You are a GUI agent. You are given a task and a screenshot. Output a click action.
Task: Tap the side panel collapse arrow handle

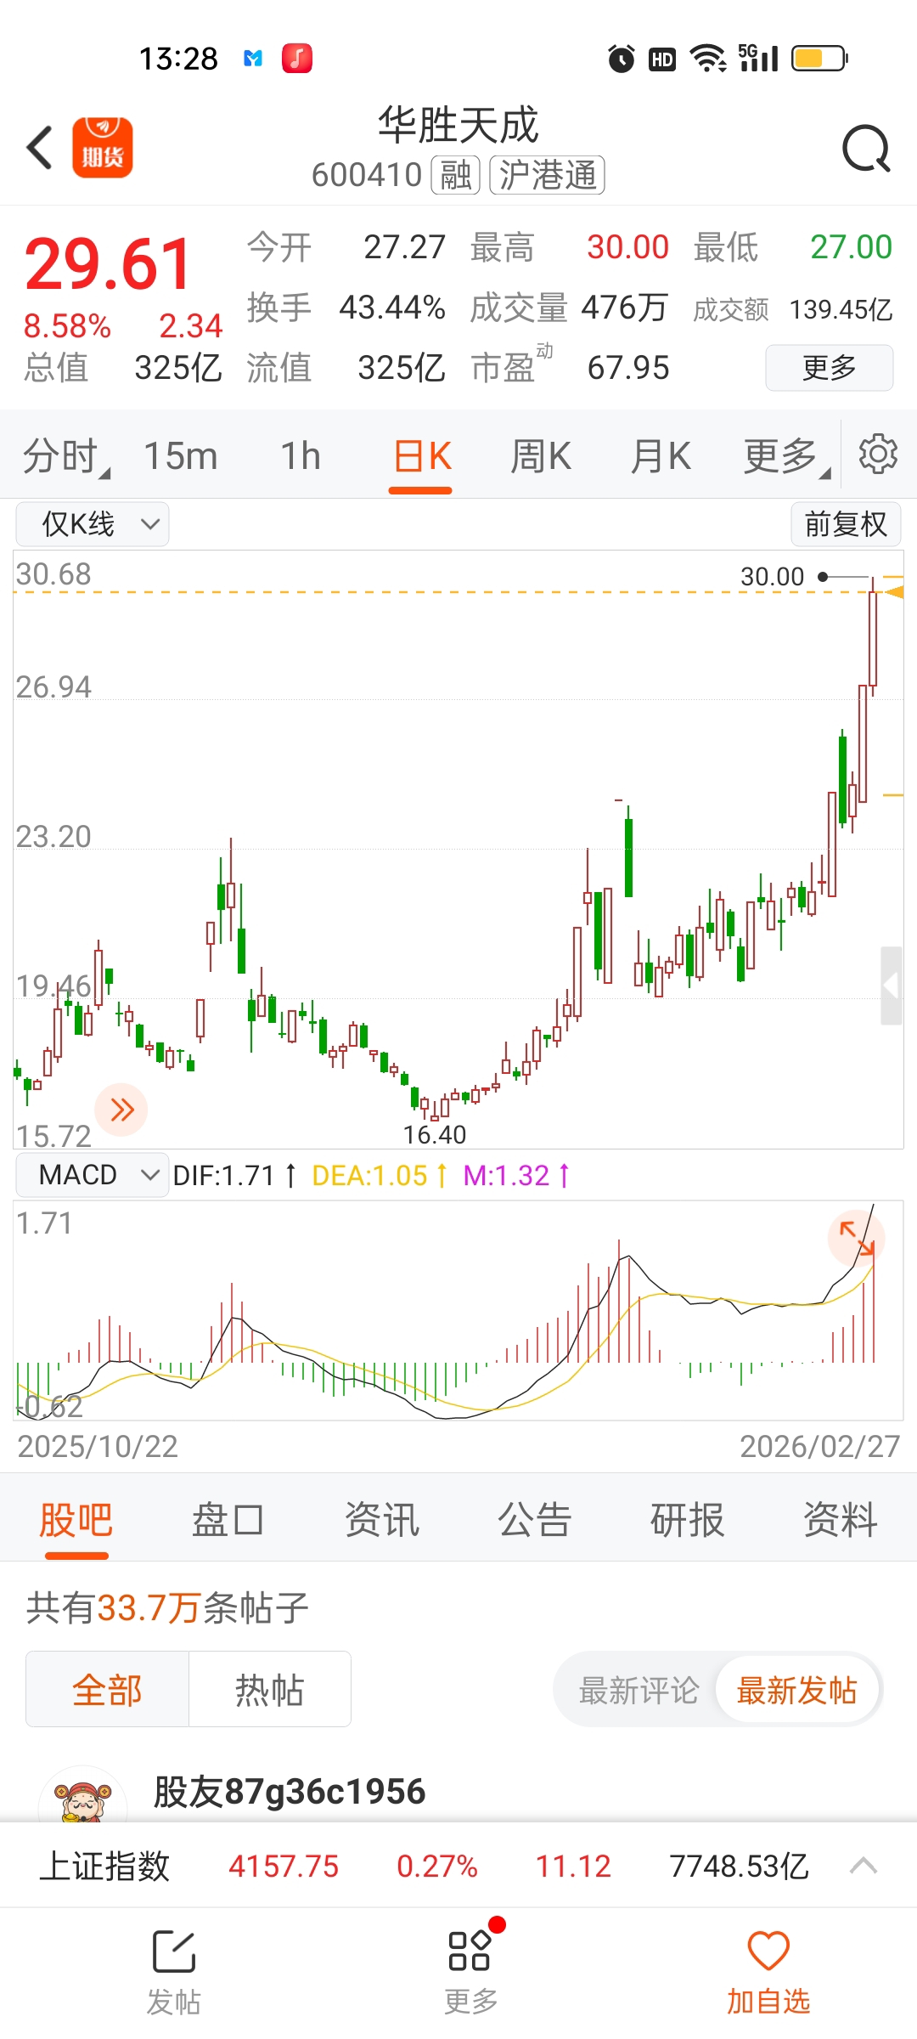892,986
